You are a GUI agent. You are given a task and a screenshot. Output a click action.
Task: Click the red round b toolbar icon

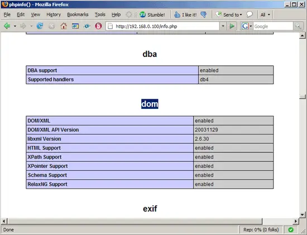[98, 26]
